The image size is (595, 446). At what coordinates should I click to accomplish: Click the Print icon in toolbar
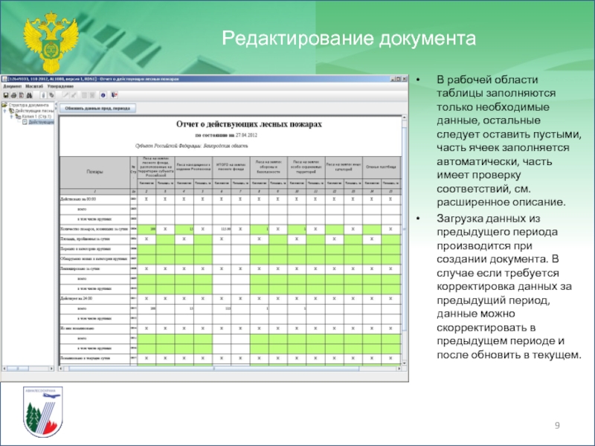click(13, 95)
